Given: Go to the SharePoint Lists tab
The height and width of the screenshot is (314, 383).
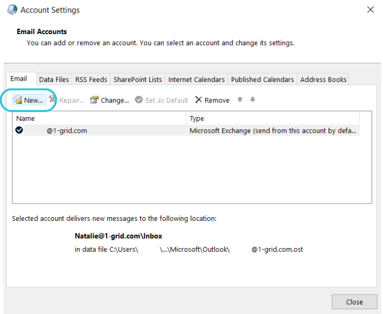Looking at the screenshot, I should tap(138, 80).
